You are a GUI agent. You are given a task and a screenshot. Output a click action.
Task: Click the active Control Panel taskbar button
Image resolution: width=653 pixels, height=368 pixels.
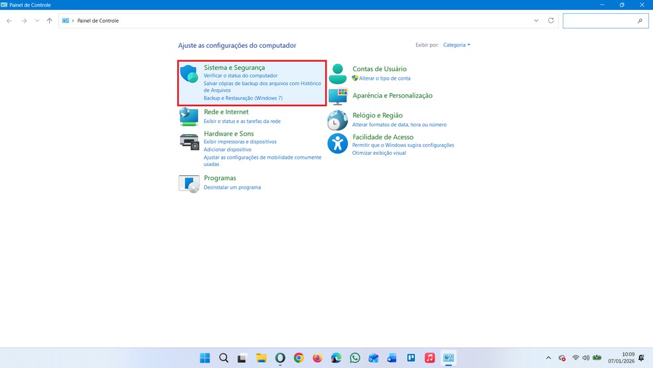[x=449, y=358]
